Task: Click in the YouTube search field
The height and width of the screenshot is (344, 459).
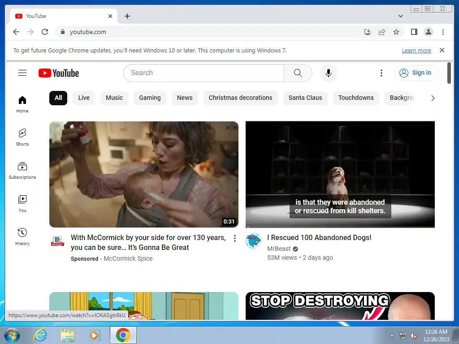Action: coord(204,73)
